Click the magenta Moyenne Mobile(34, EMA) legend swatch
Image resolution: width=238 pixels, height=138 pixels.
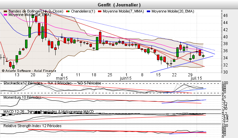pyautogui.click(x=5, y=15)
